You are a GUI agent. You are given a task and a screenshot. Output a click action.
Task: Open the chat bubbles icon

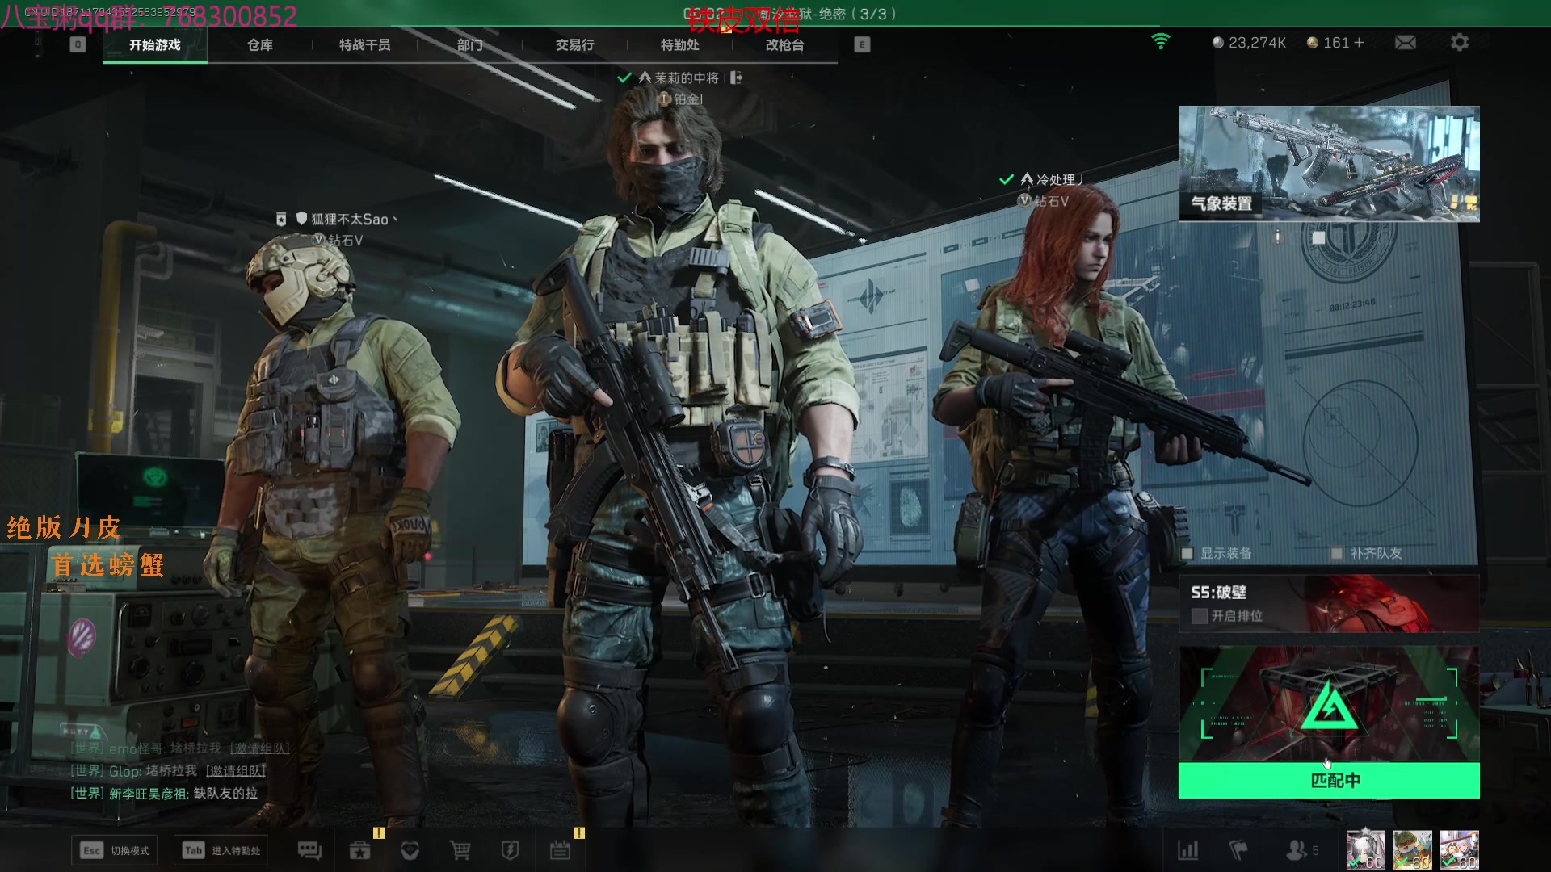pyautogui.click(x=309, y=850)
